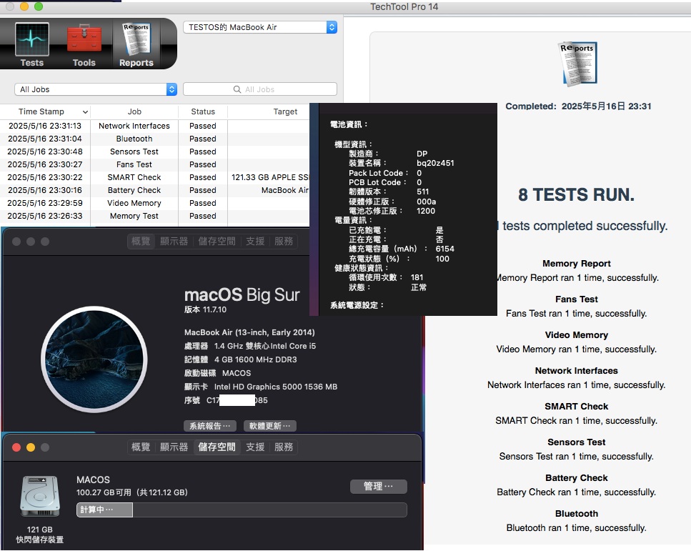Click the Completed date text in the report
691x551 pixels.
coord(578,106)
